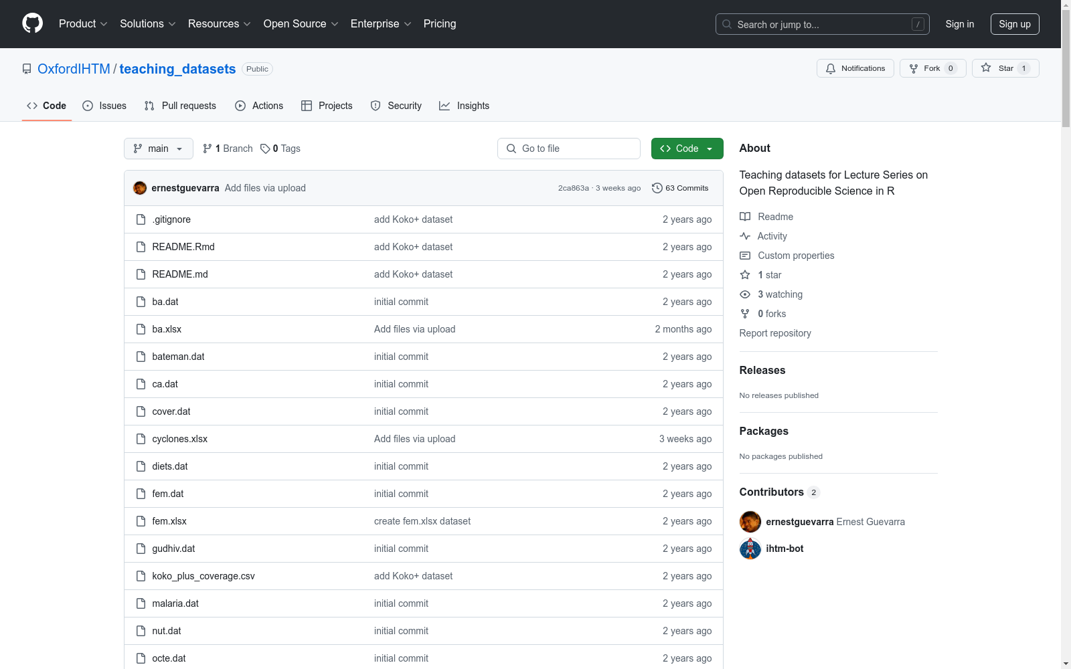Open README.md file
This screenshot has width=1071, height=669.
pos(180,274)
